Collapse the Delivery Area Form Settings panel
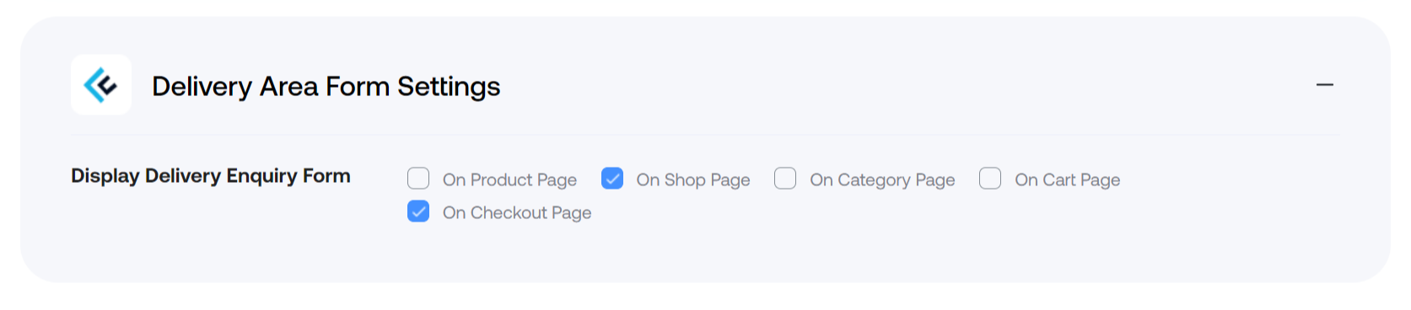 [x=1324, y=85]
